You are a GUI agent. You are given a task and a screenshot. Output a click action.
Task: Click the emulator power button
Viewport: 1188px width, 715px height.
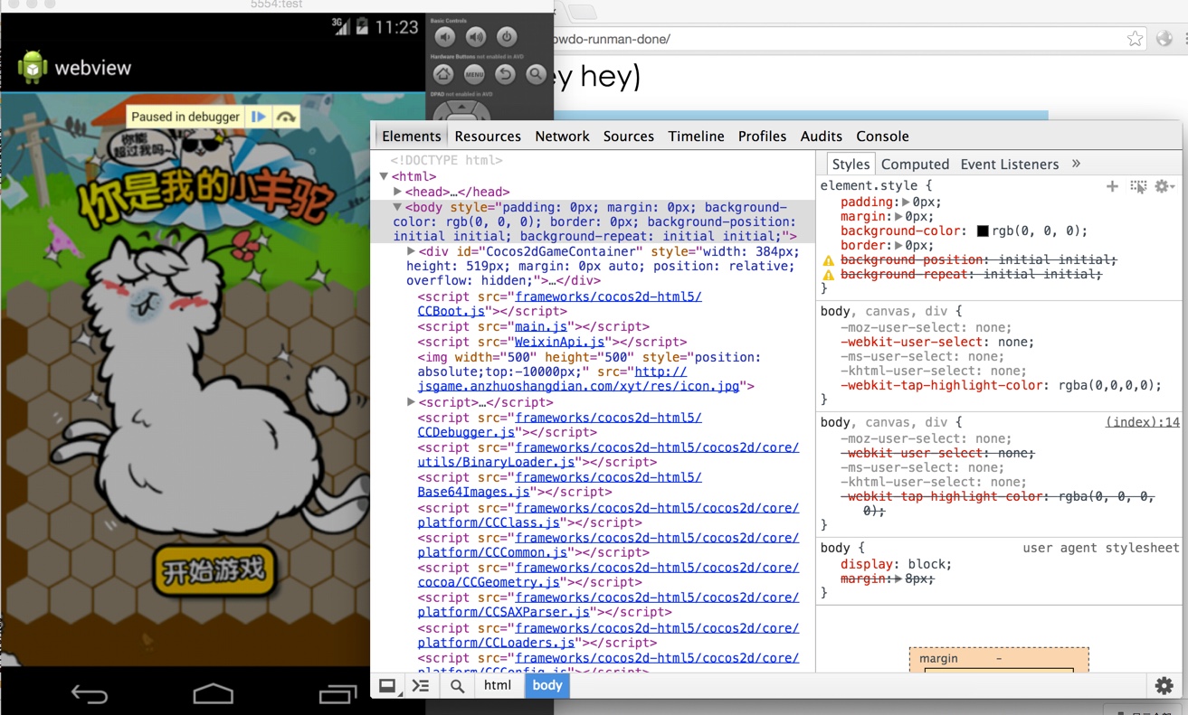(x=507, y=37)
